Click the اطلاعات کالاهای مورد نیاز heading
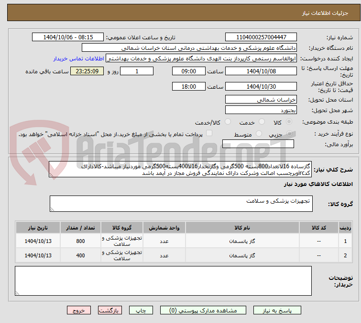This screenshot has height=323, width=361. [318, 184]
